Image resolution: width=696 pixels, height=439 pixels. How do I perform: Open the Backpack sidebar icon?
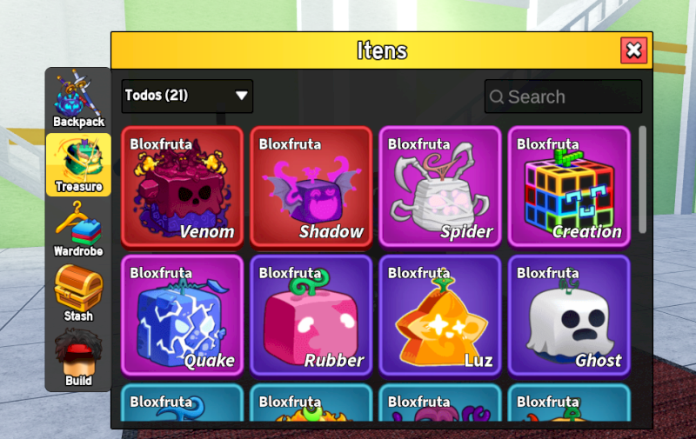tap(78, 100)
